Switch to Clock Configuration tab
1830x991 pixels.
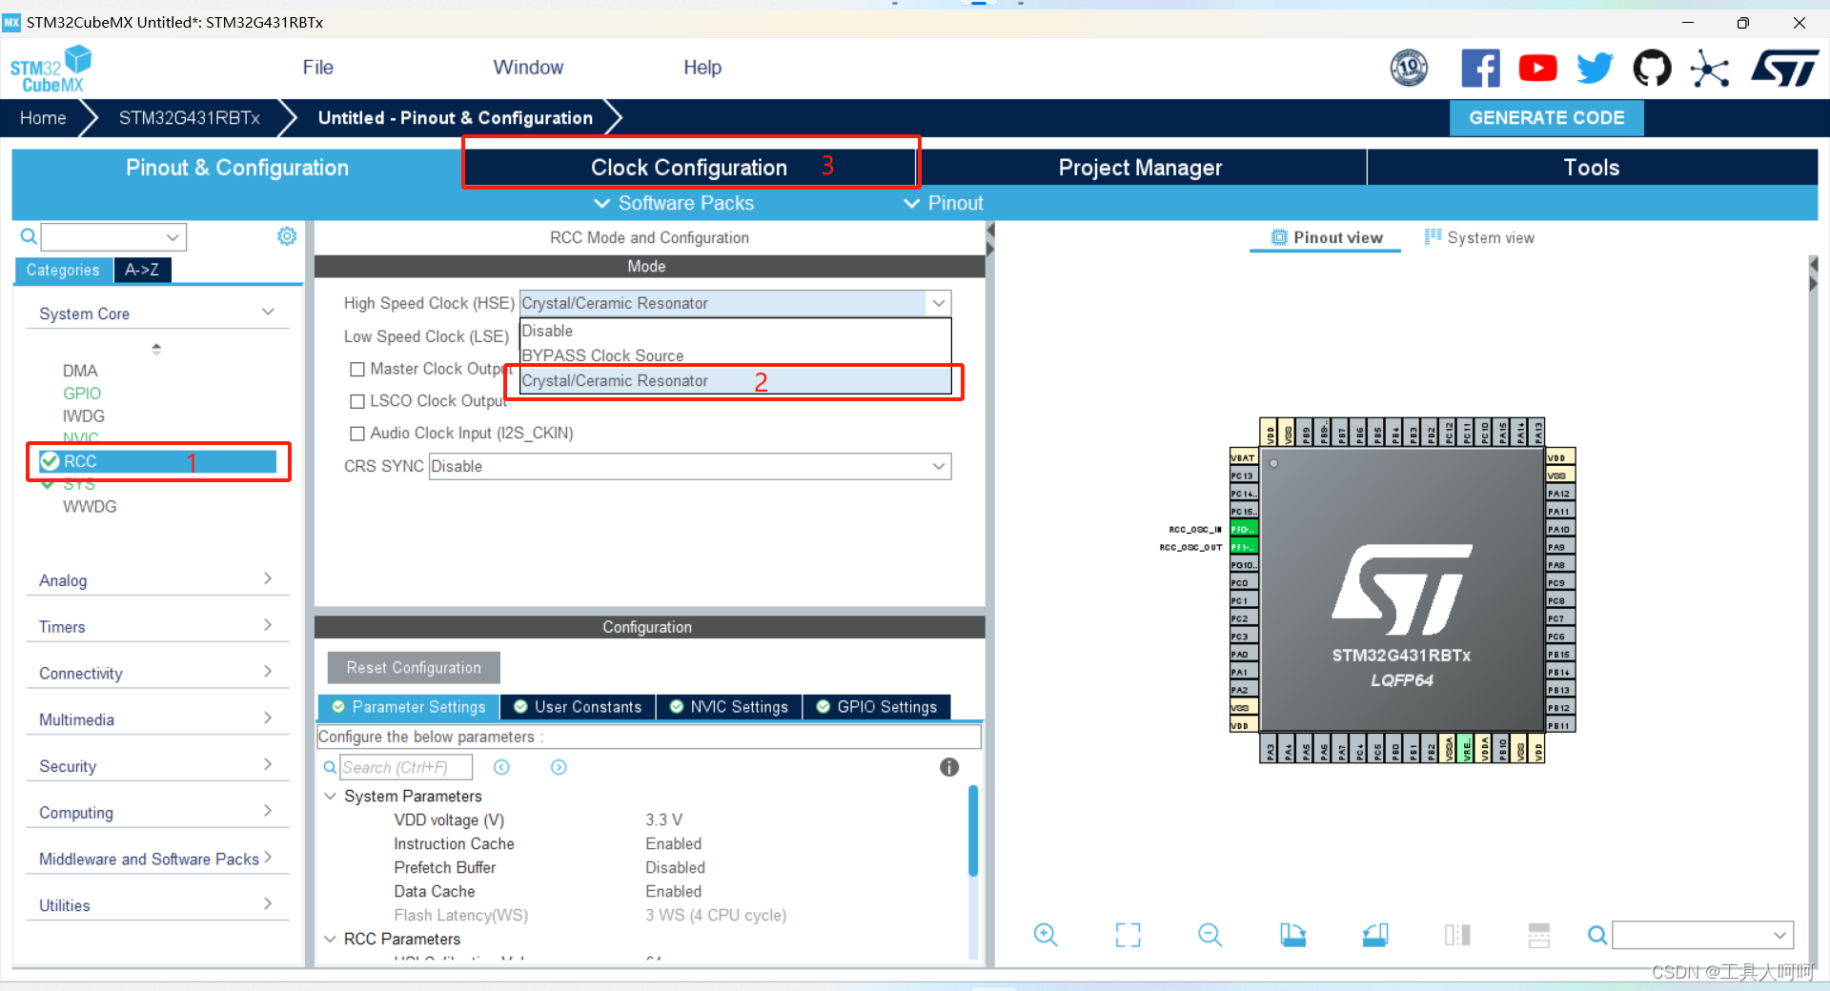pos(690,168)
